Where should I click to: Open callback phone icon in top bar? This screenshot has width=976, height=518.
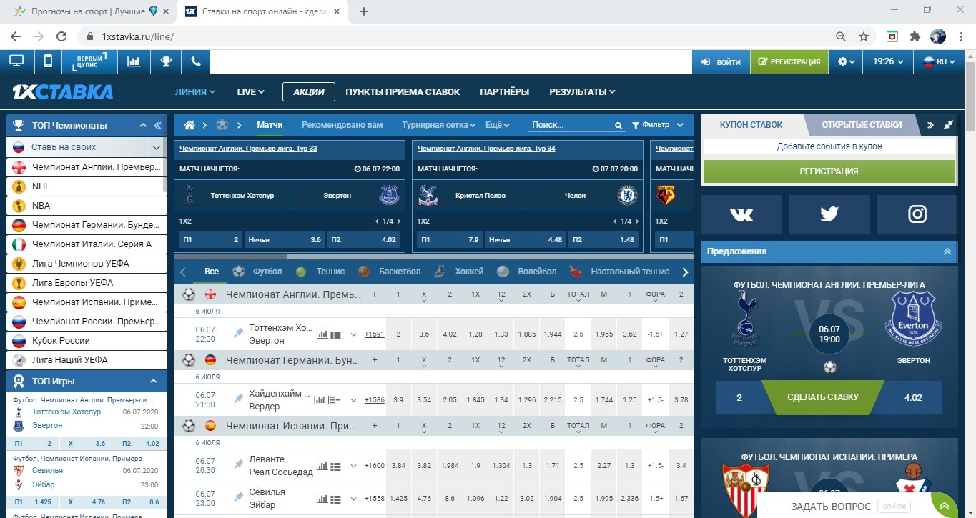tap(196, 61)
